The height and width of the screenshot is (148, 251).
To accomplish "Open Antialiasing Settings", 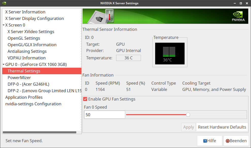I will tap(27, 51).
